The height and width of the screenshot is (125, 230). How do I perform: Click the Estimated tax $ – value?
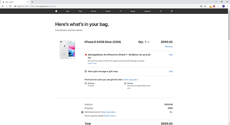point(171,112)
